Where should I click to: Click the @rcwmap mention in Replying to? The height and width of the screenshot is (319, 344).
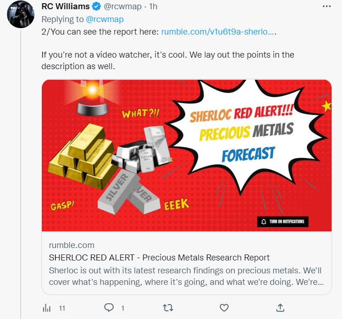coord(105,19)
